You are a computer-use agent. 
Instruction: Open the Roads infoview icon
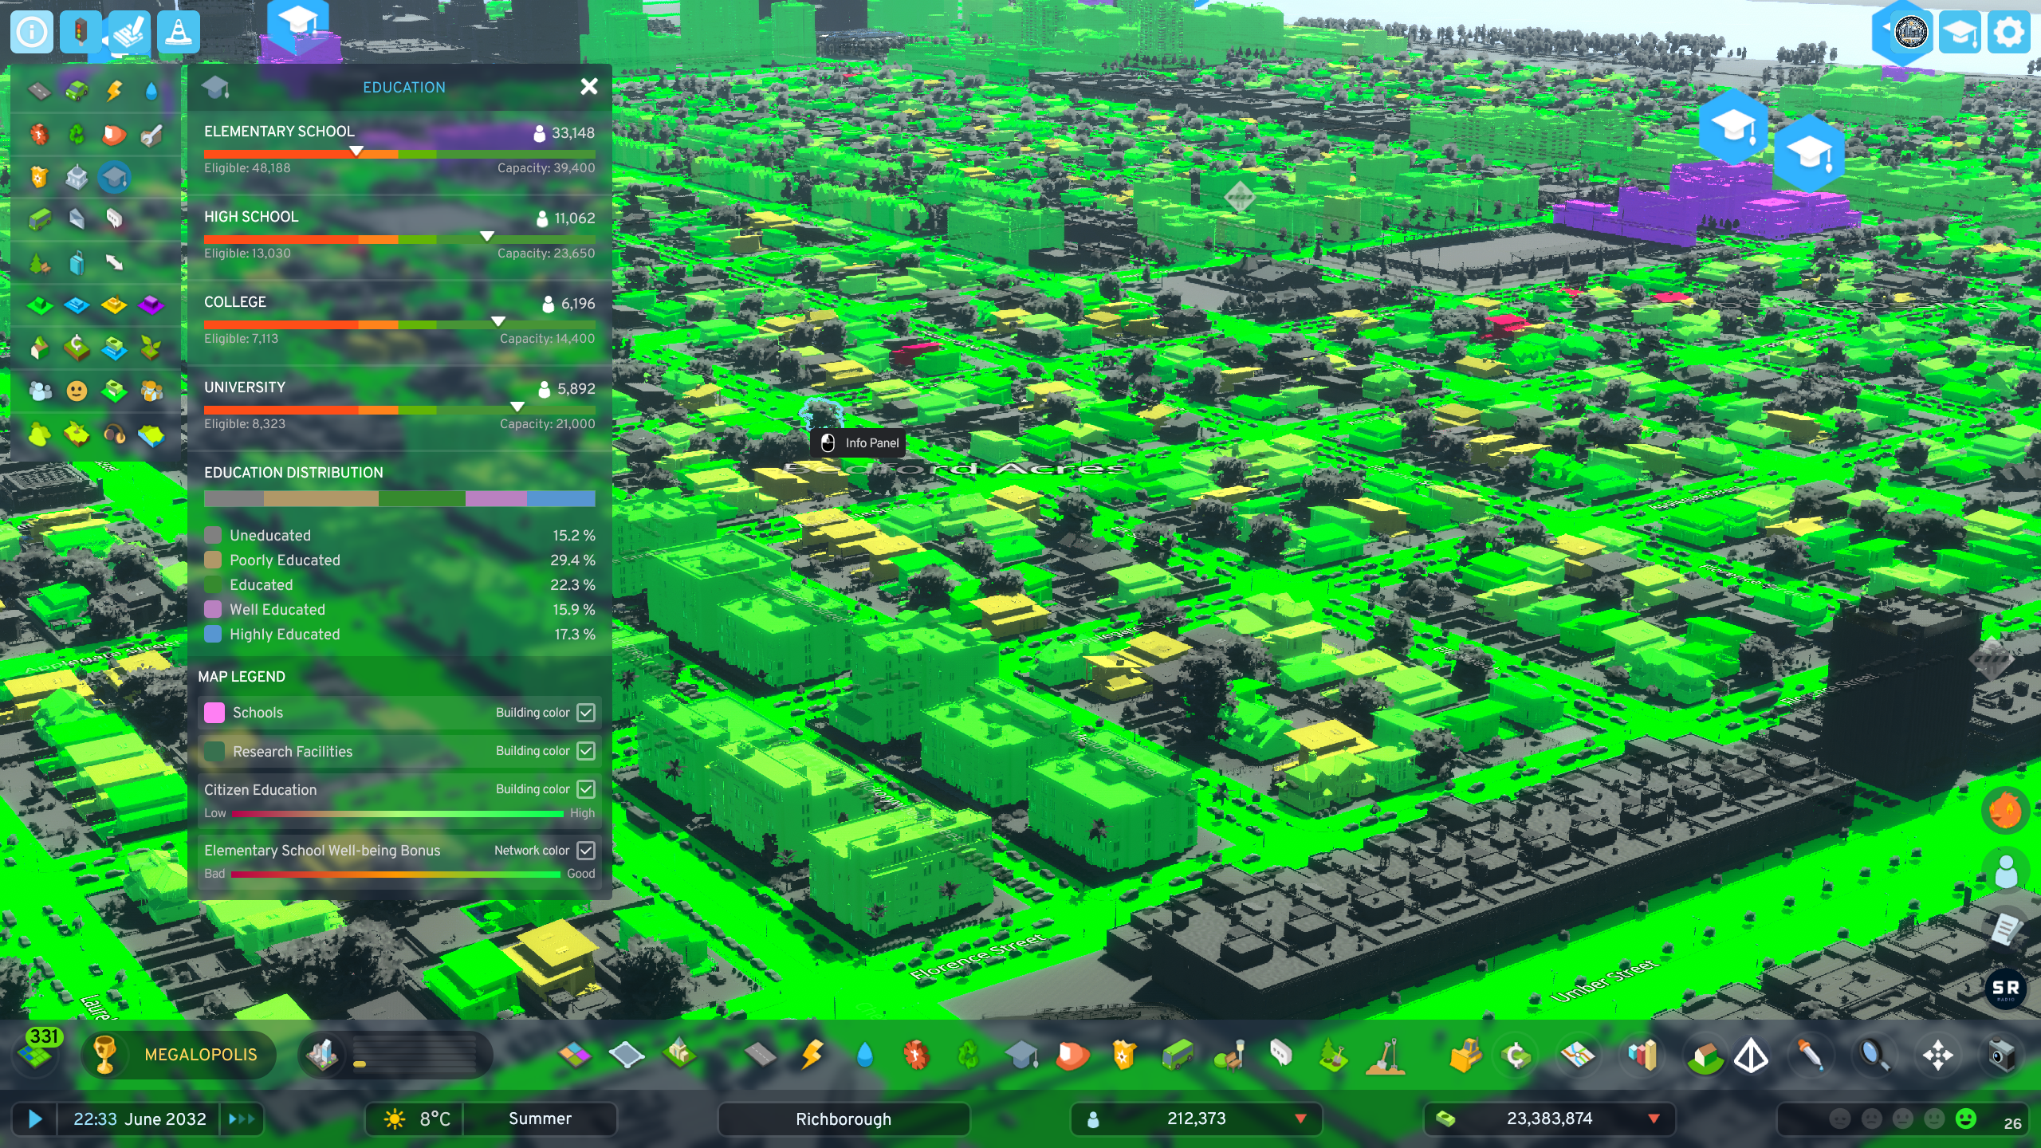coord(39,92)
